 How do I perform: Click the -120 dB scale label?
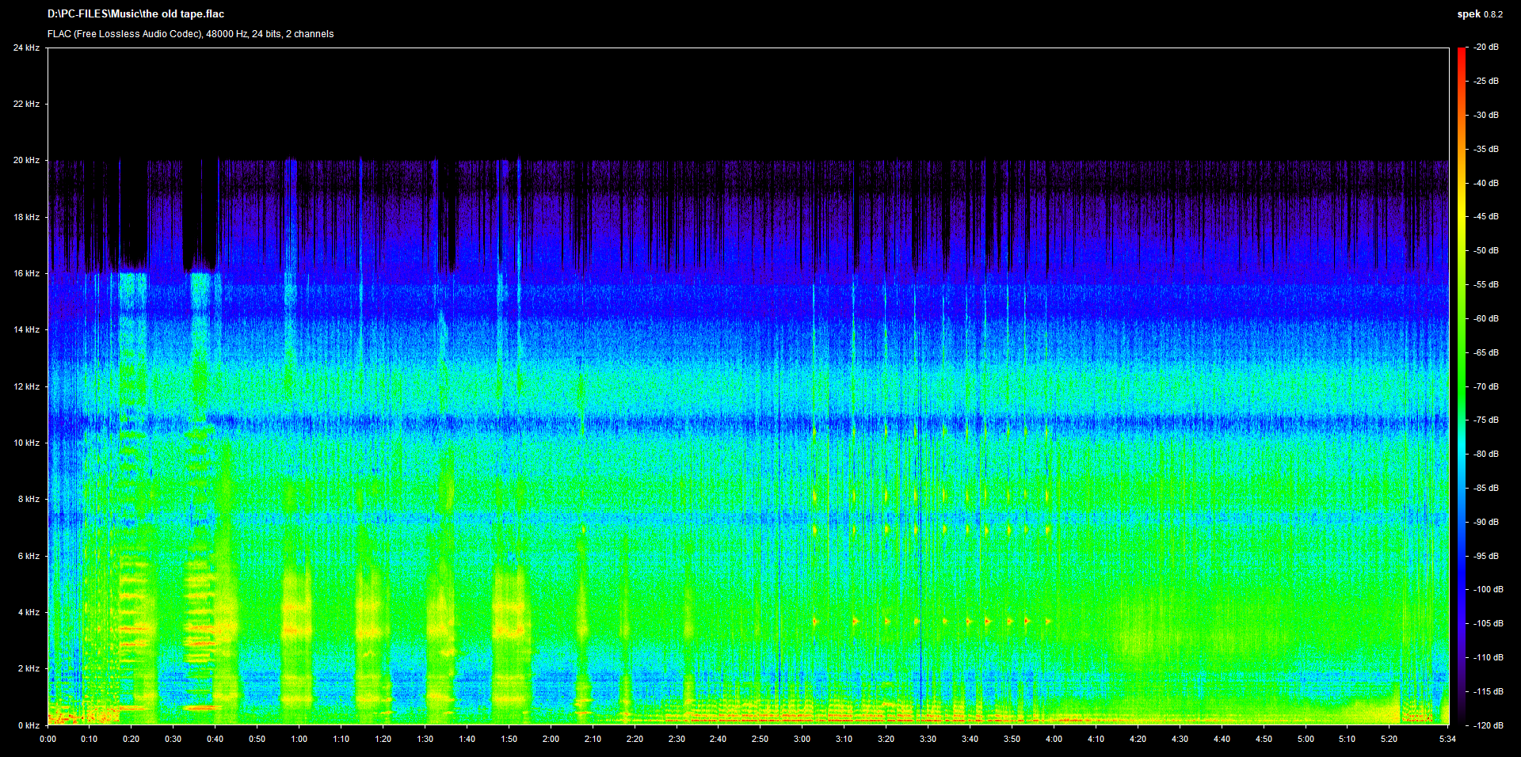pos(1486,725)
